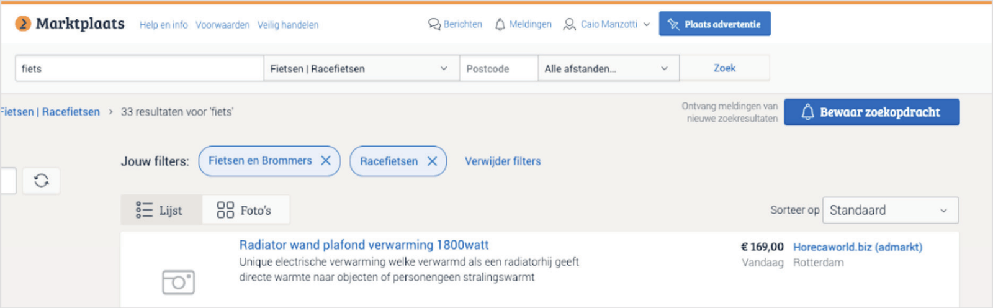Viewport: 993px width, 308px height.
Task: Click the Verwijder filters link
Action: (503, 161)
